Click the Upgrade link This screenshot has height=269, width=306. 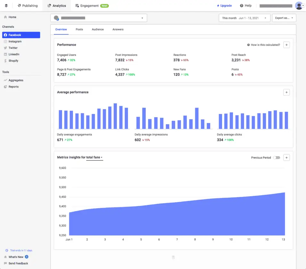224,6
